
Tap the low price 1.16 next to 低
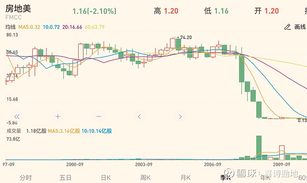tap(221, 11)
